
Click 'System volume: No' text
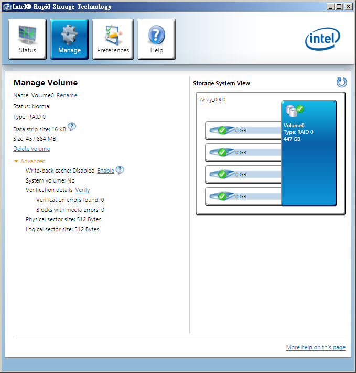[50, 180]
